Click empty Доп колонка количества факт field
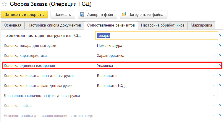 (153, 96)
